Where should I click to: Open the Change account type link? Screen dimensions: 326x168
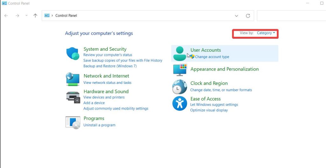[212, 57]
